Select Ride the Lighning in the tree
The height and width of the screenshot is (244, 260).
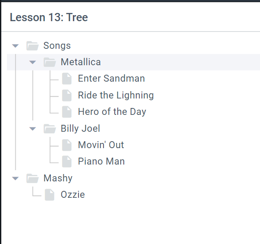click(x=116, y=95)
